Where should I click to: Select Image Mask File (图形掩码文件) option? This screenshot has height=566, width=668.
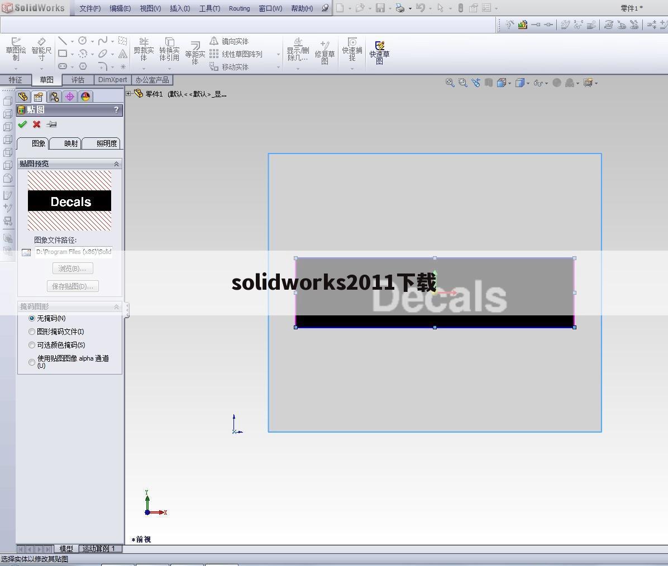[x=31, y=332]
